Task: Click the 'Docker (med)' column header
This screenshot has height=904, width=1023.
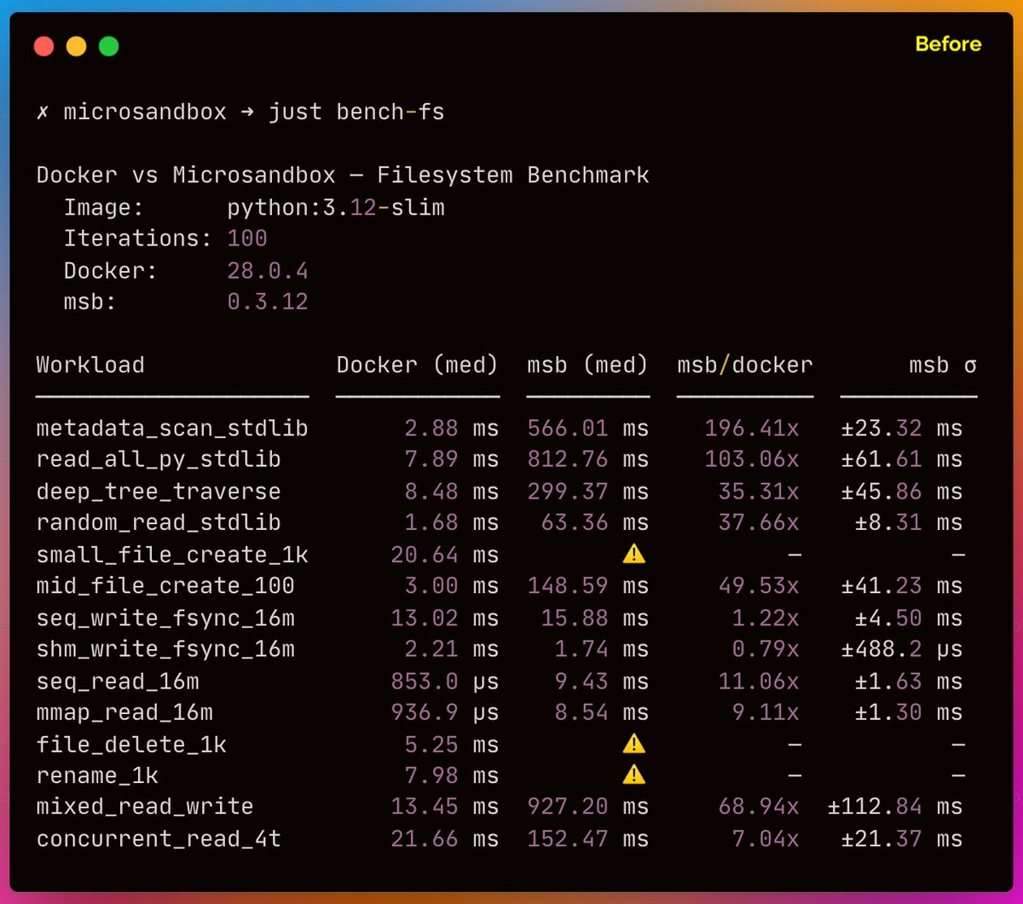Action: (418, 366)
